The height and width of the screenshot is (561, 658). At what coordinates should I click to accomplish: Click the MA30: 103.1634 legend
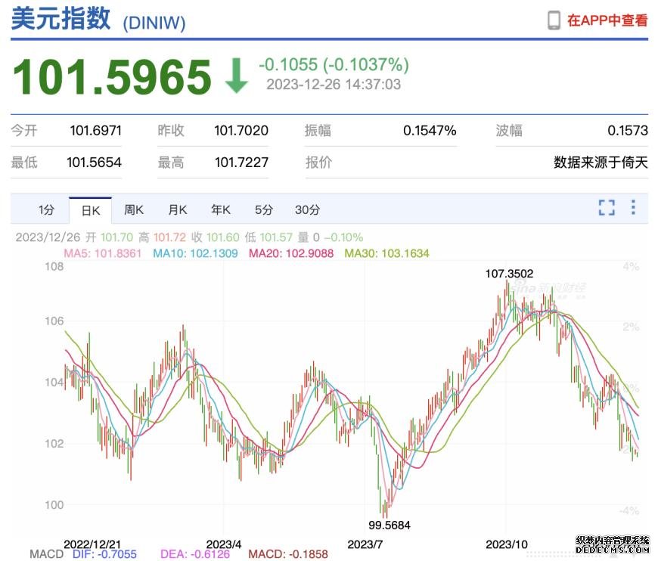(x=387, y=253)
